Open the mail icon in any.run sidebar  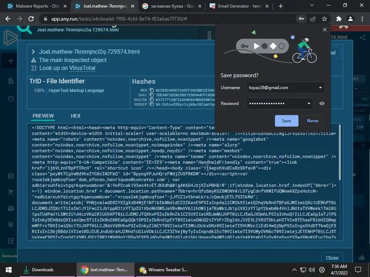pos(11,208)
